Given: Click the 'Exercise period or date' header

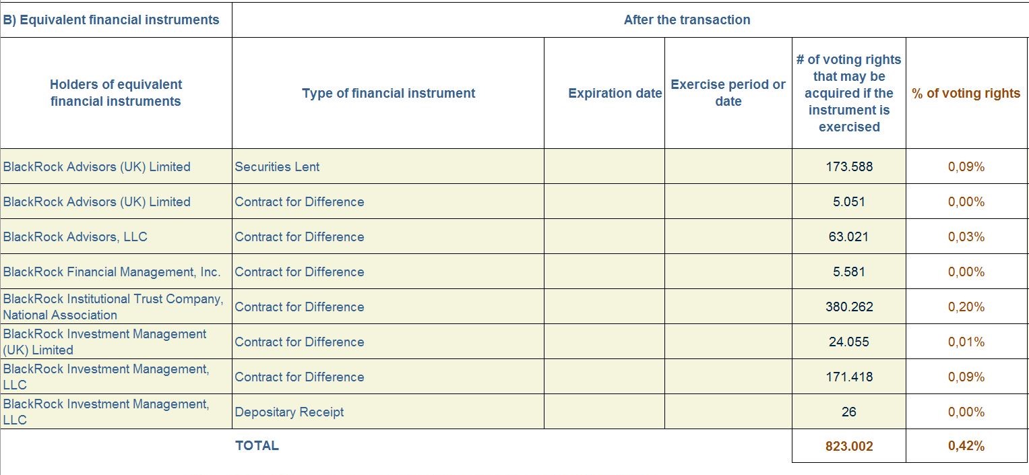Looking at the screenshot, I should click(728, 93).
